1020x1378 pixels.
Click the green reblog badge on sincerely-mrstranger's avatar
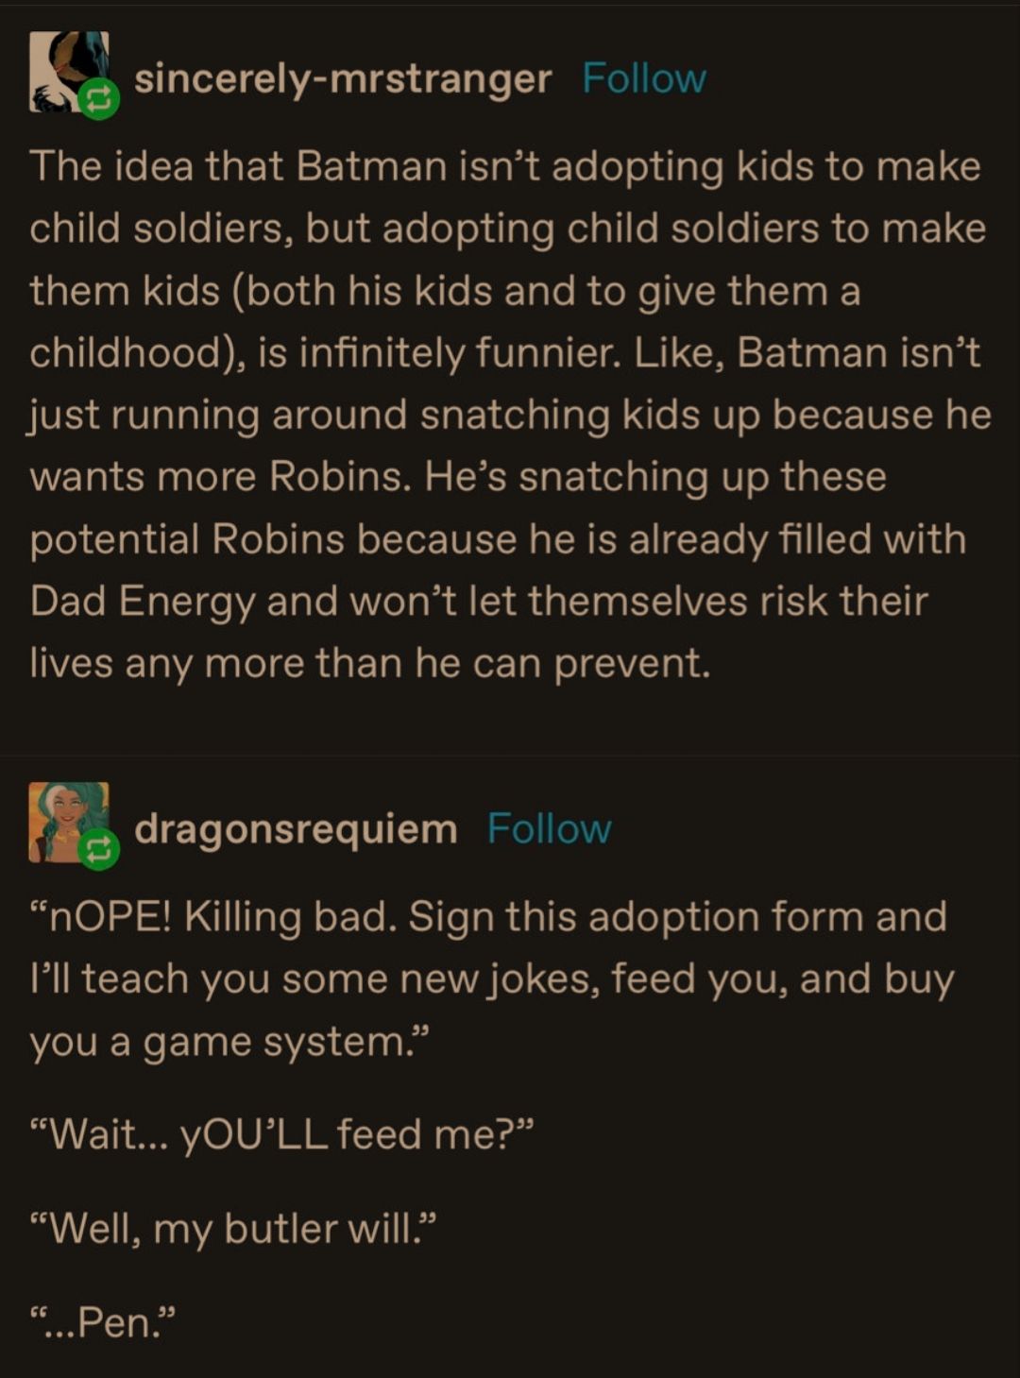click(98, 99)
